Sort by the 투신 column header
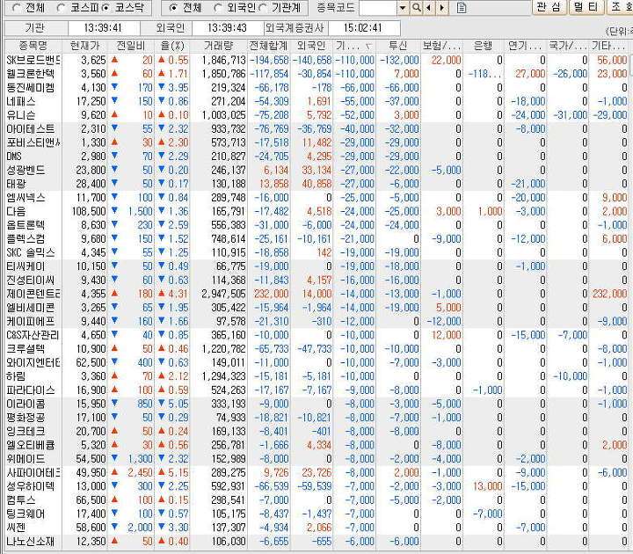Viewport: 633px width, 554px height. click(x=397, y=46)
